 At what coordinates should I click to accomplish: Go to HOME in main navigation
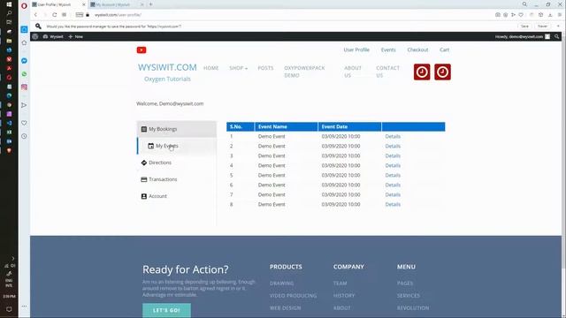click(x=210, y=68)
